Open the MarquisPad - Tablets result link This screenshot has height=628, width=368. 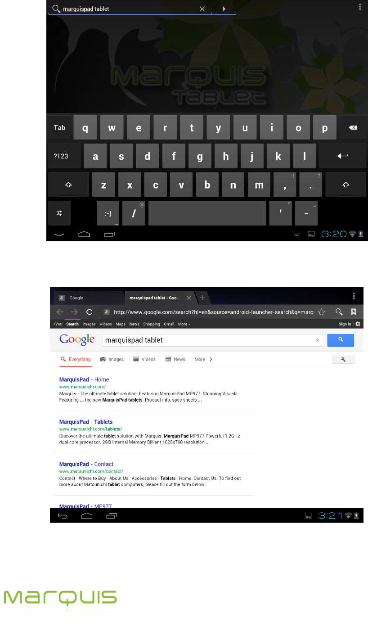pos(86,422)
